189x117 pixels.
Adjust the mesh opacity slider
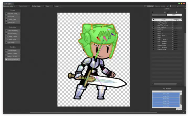click(x=175, y=12)
